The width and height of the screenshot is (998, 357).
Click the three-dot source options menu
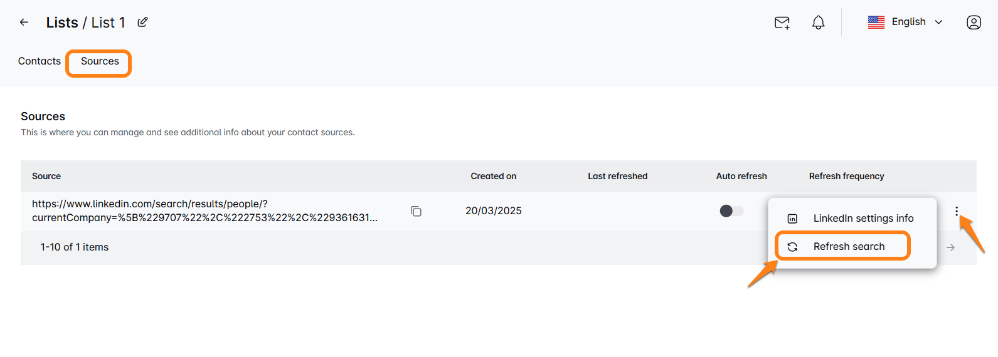(957, 211)
